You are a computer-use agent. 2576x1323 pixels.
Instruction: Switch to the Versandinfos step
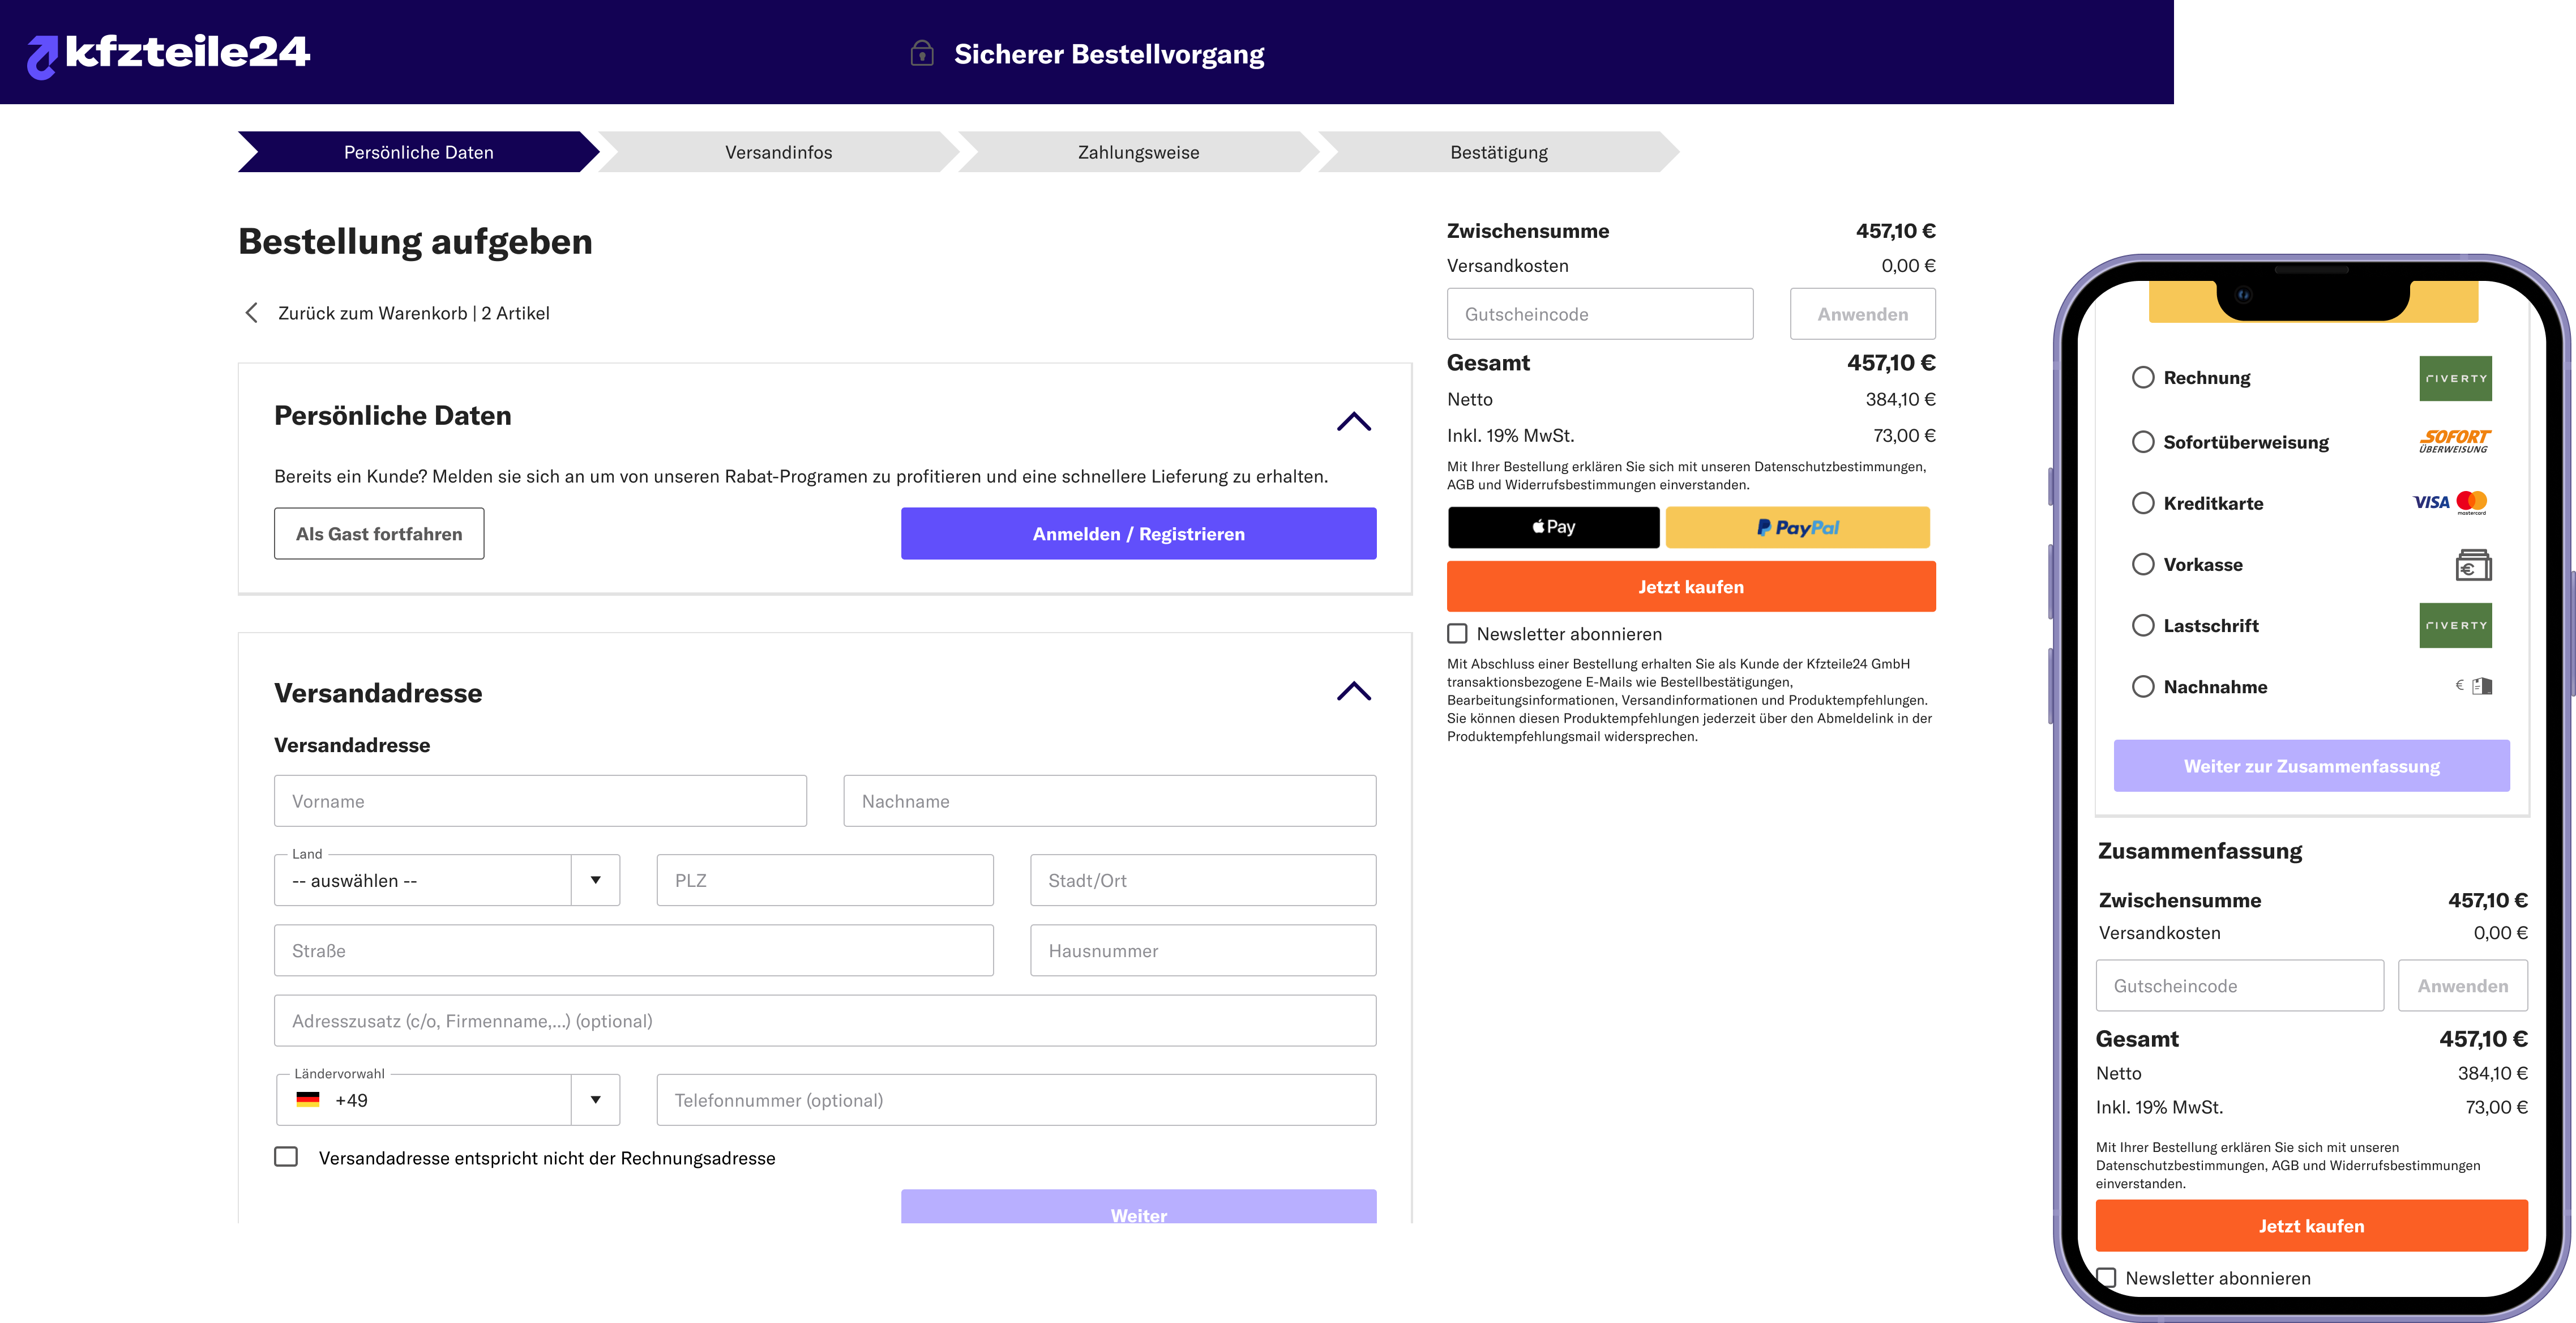tap(778, 152)
